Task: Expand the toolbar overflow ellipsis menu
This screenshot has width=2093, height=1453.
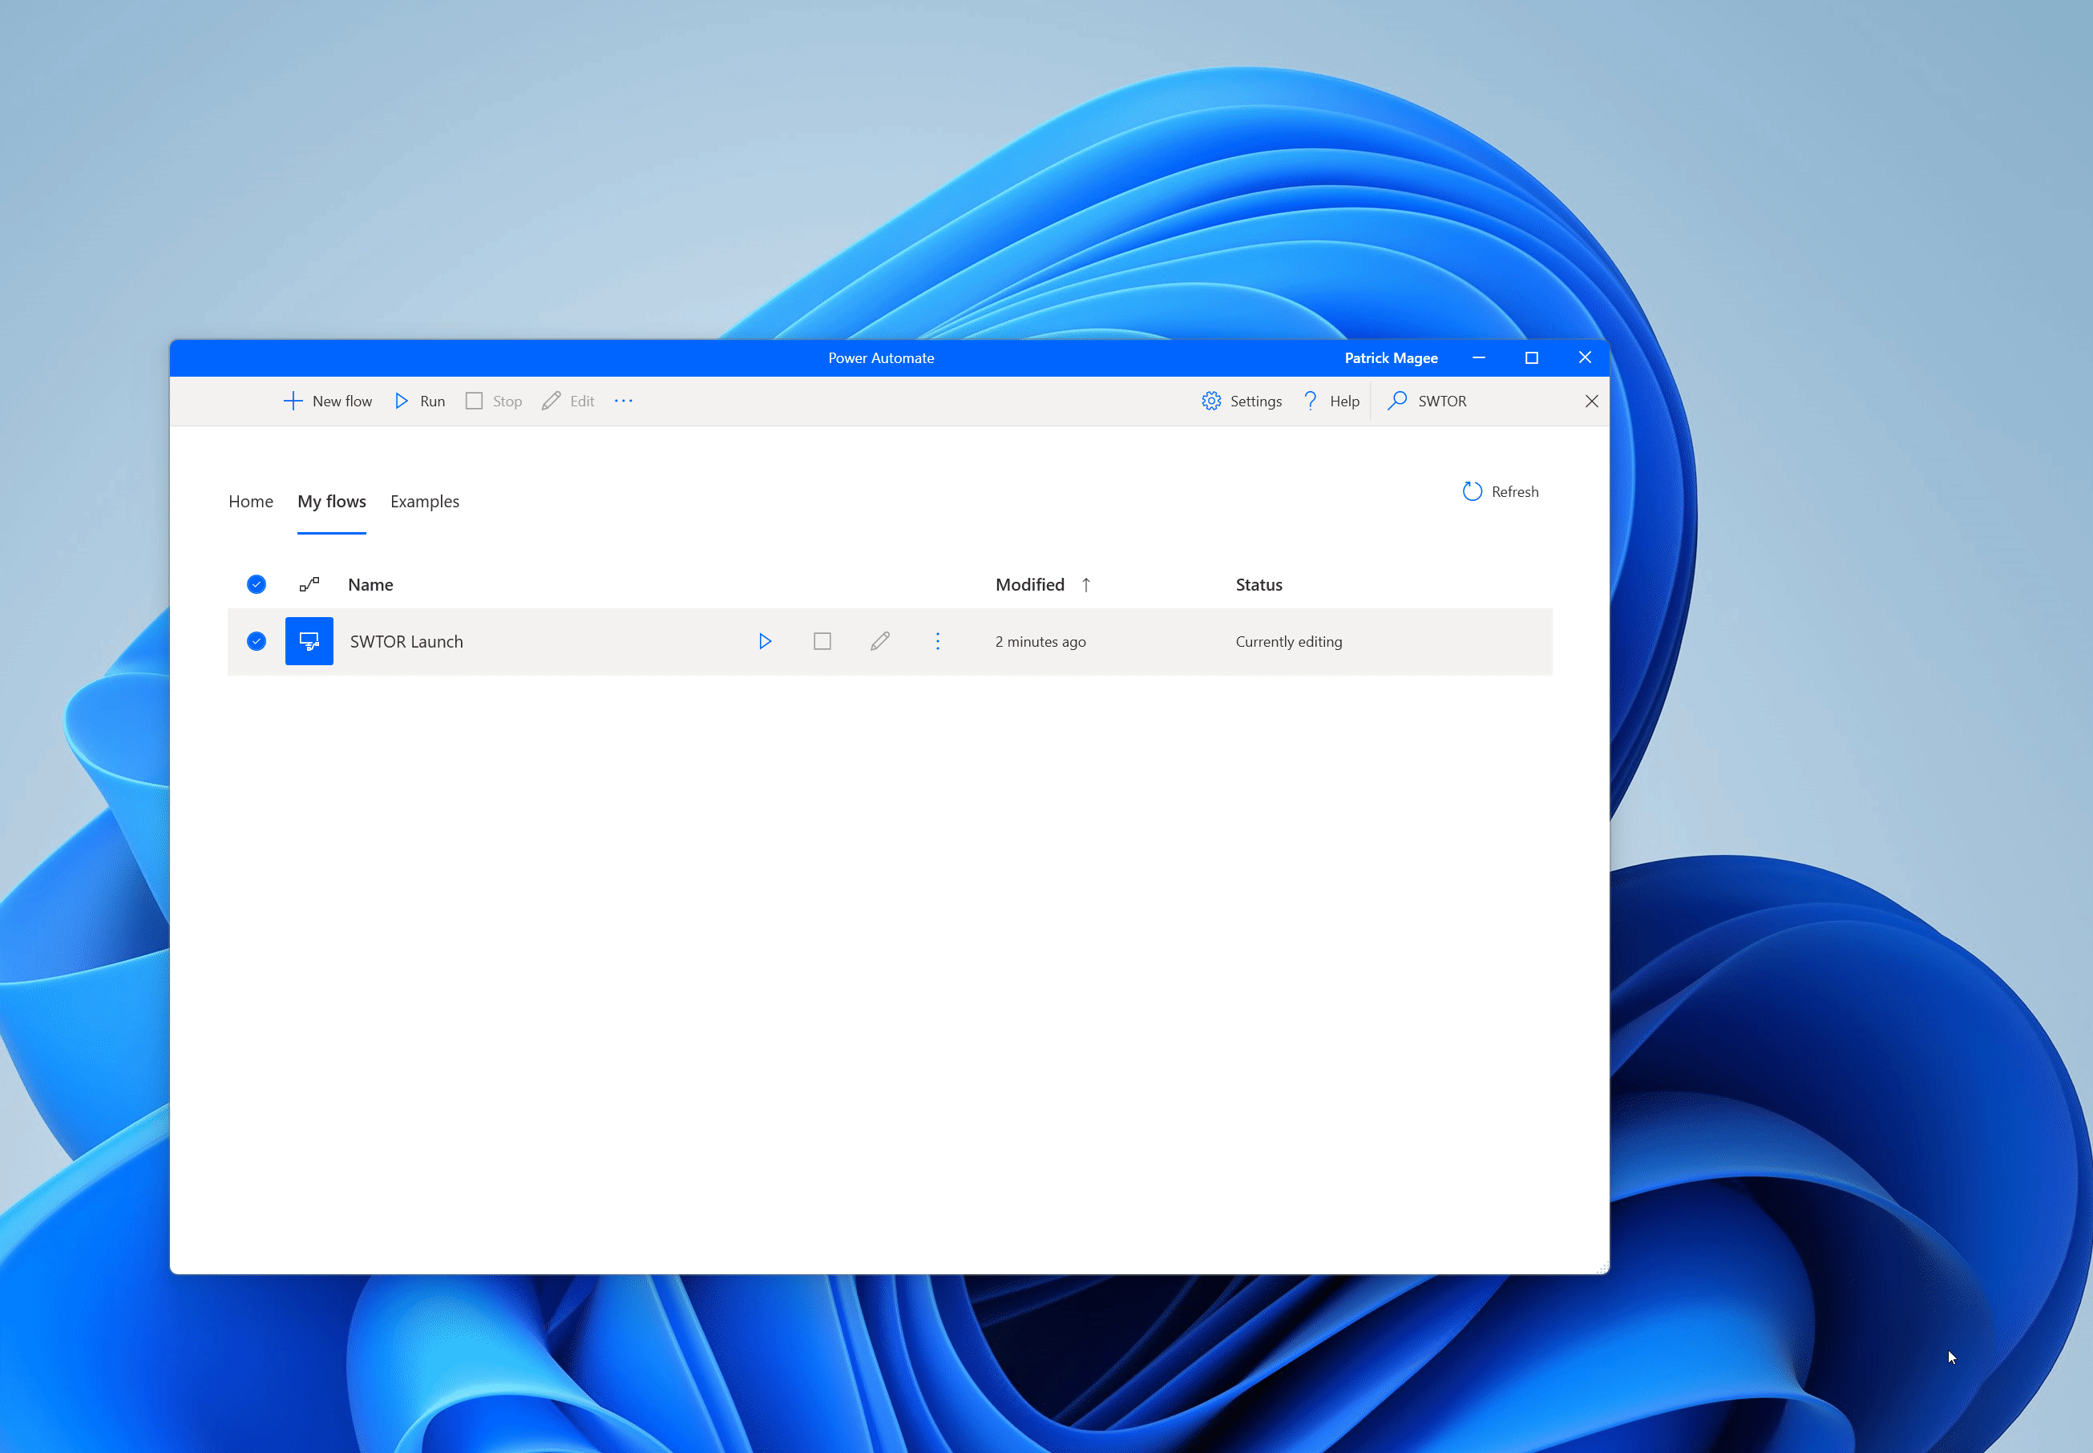Action: tap(624, 402)
